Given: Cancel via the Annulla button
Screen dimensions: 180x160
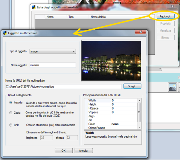Looking at the screenshot, I should pos(83,151).
